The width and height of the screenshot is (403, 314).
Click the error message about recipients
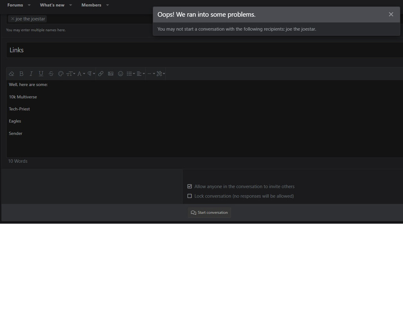(x=237, y=29)
